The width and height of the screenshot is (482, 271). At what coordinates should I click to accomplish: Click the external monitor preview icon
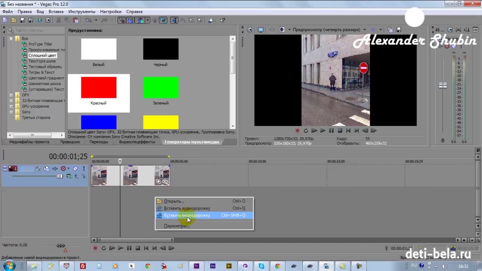pyautogui.click(x=261, y=29)
